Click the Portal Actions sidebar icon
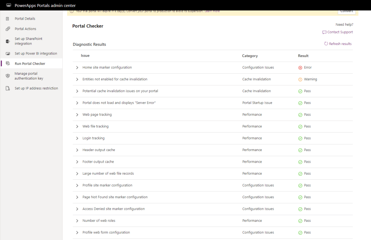Viewport: 371px width, 240px height. coord(8,29)
